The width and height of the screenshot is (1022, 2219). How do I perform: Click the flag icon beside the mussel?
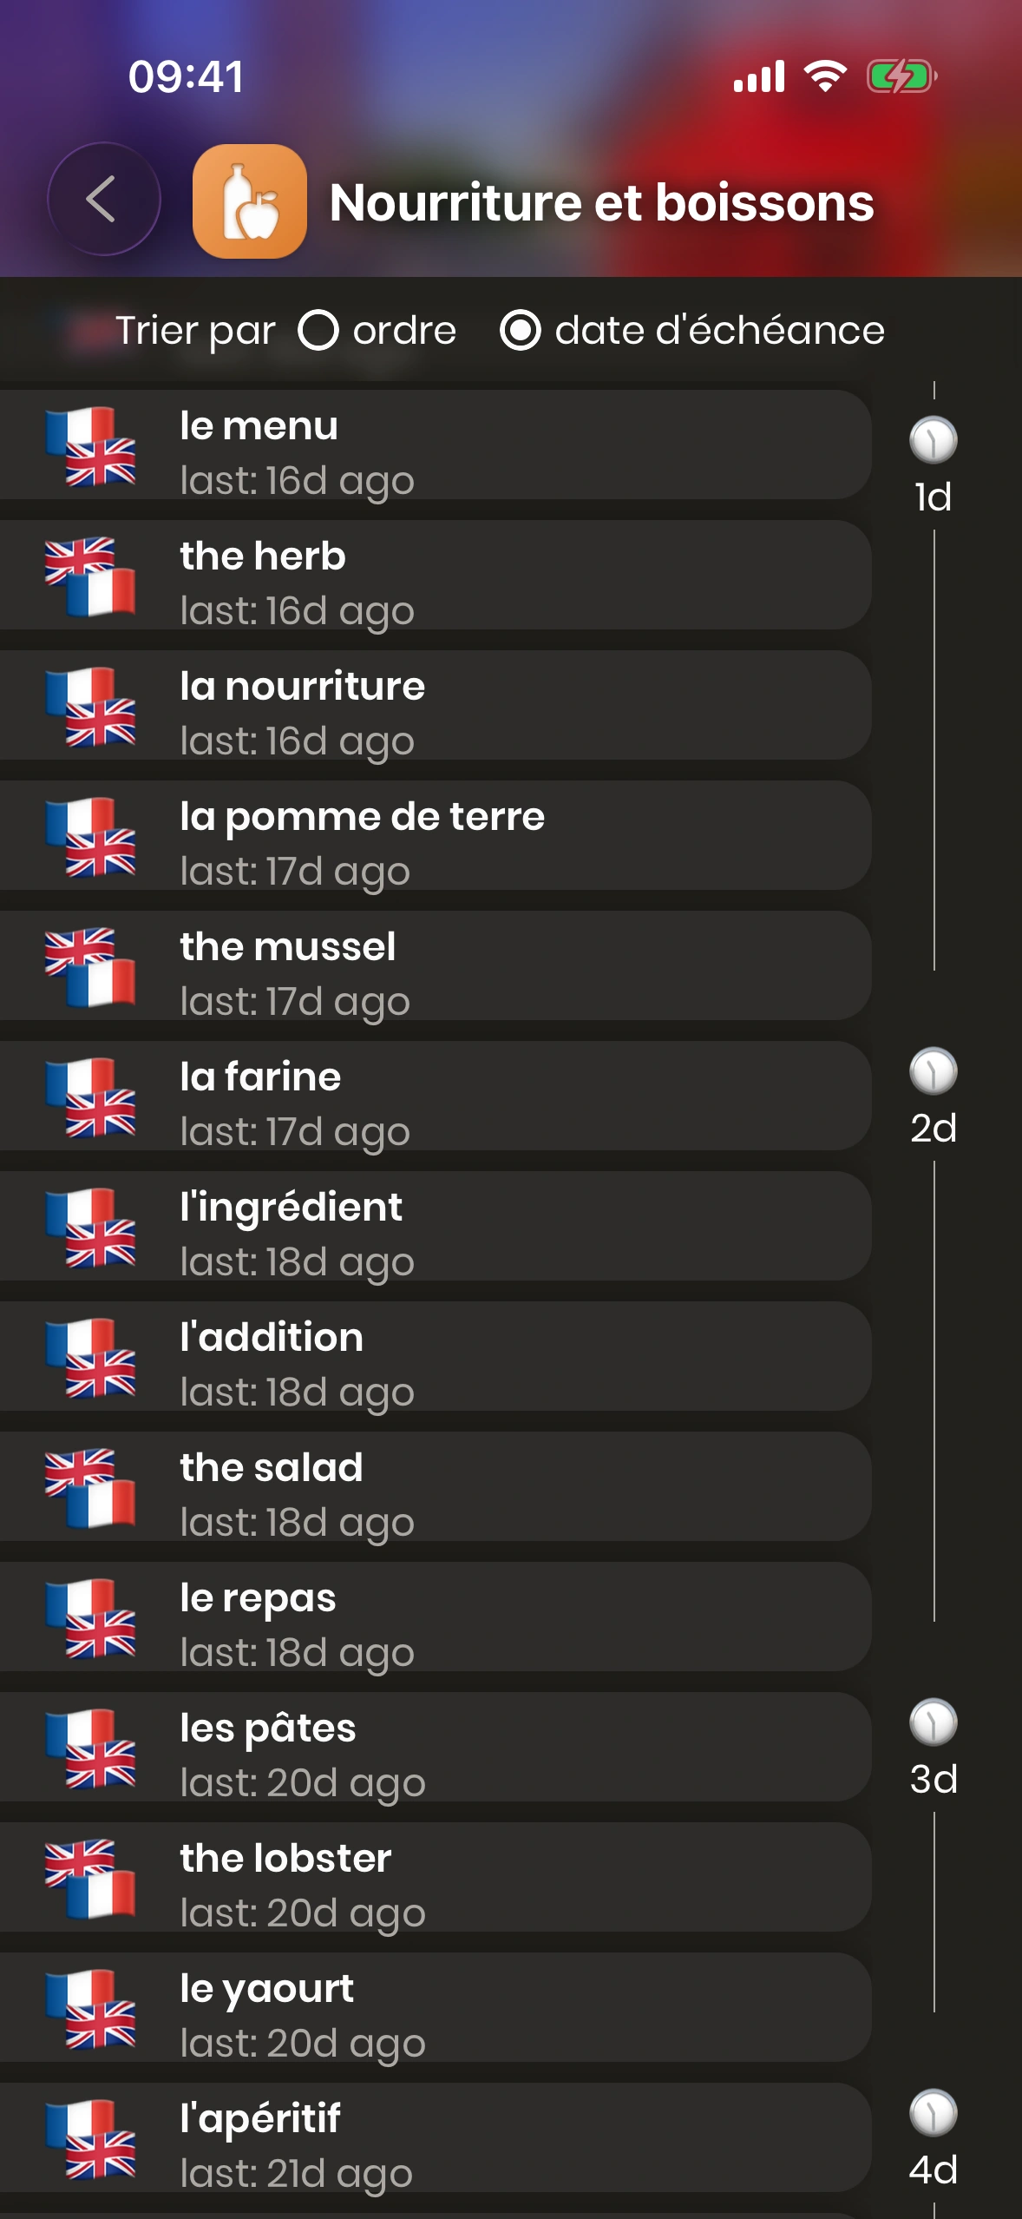90,967
